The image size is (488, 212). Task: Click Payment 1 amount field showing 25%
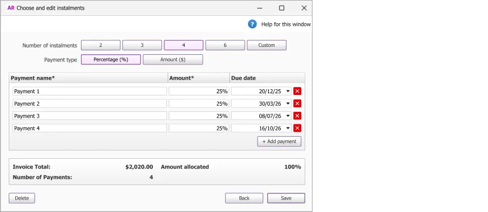coord(199,91)
